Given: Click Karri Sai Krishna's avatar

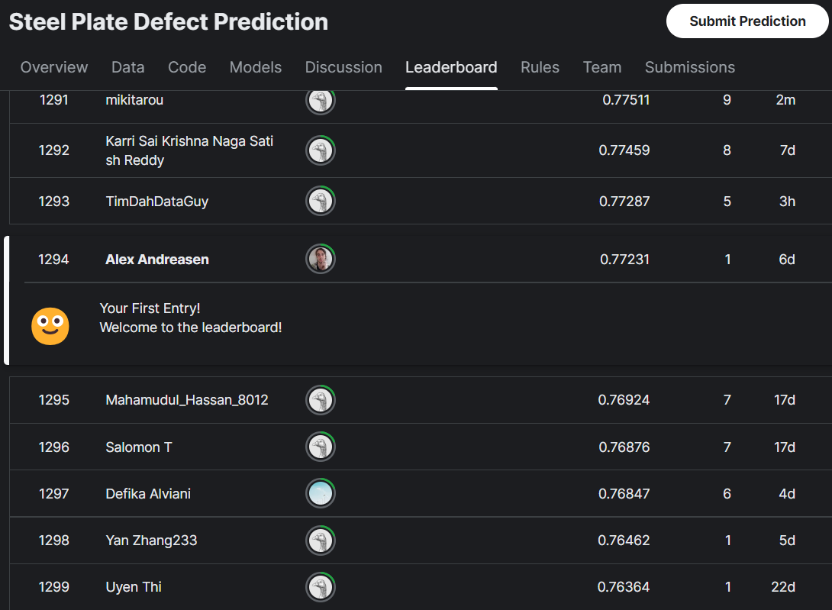Looking at the screenshot, I should pyautogui.click(x=321, y=150).
